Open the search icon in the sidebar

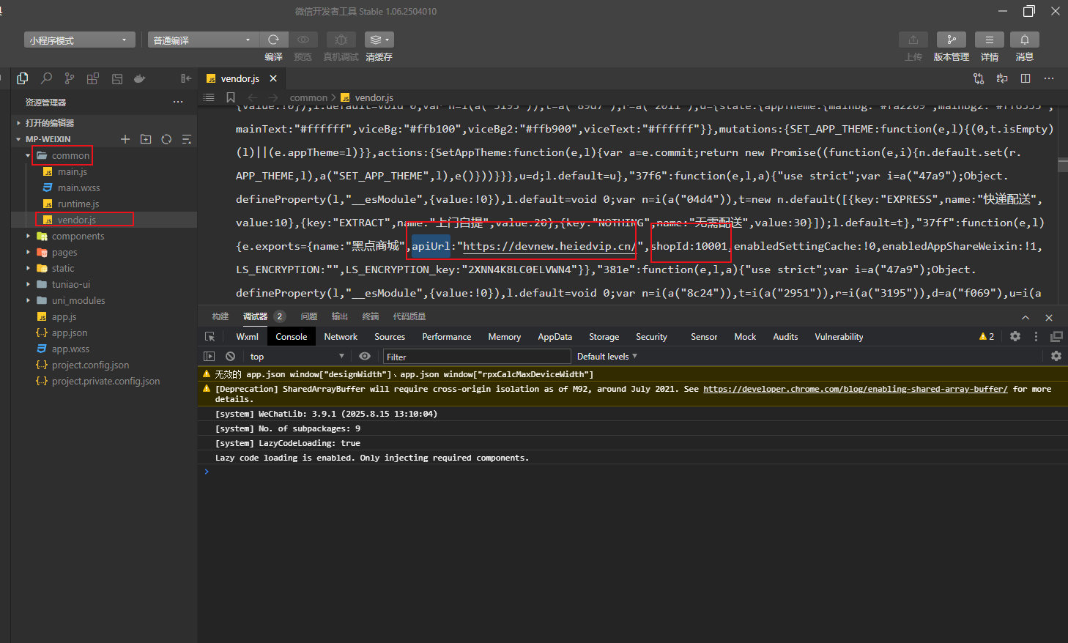click(x=46, y=78)
